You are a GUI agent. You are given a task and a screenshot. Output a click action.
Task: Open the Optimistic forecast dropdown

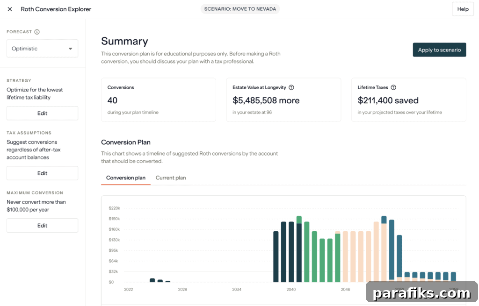click(42, 49)
